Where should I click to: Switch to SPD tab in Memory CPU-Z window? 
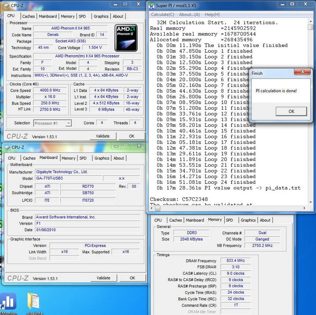230,220
